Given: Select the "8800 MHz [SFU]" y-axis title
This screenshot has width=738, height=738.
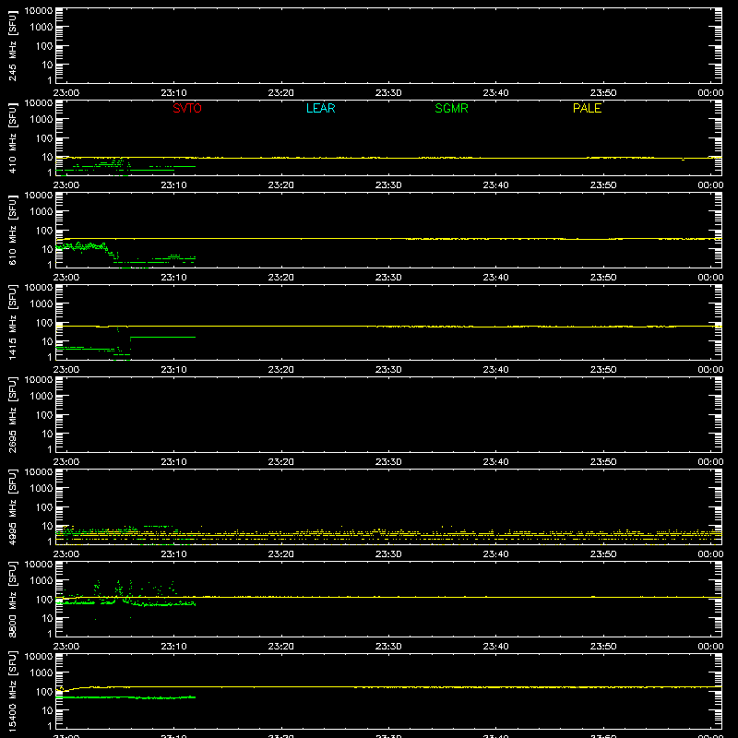Looking at the screenshot, I should click(12, 599).
